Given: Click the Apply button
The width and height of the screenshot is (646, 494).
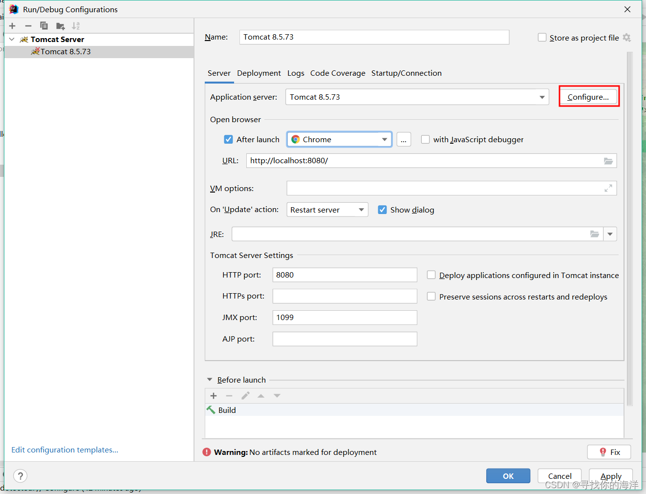Looking at the screenshot, I should point(611,476).
